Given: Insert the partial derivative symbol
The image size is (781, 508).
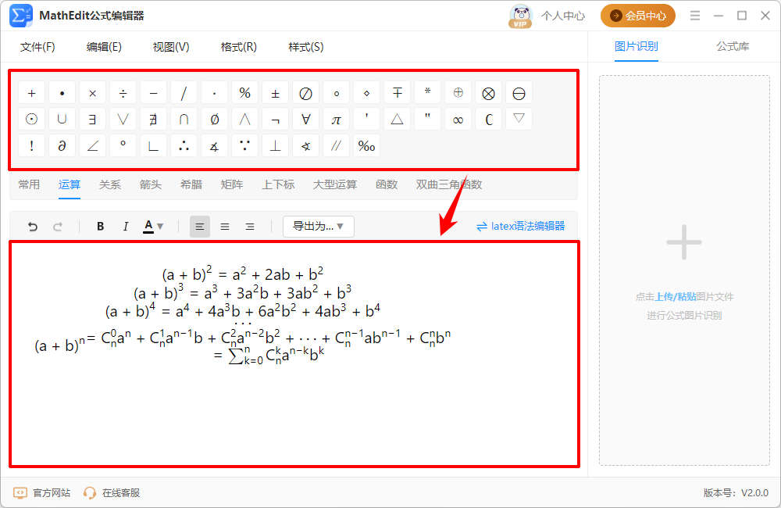Looking at the screenshot, I should 62,146.
